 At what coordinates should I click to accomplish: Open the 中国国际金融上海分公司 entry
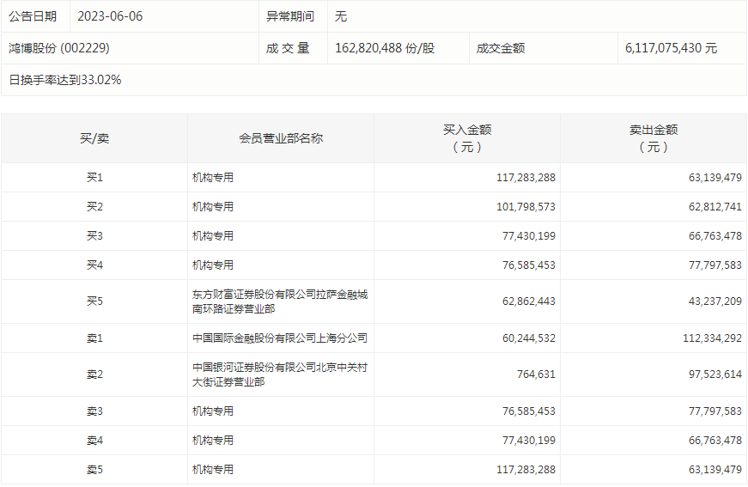coord(280,338)
